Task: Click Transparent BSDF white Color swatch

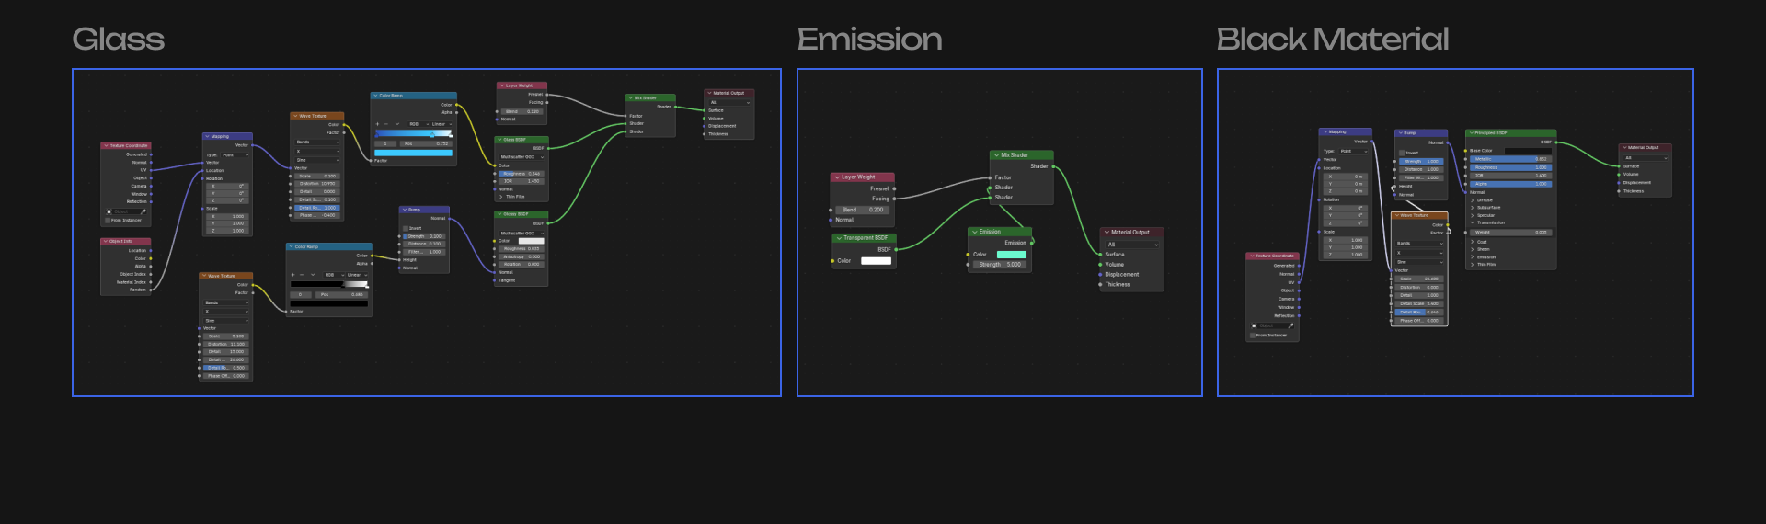Action: 876,261
